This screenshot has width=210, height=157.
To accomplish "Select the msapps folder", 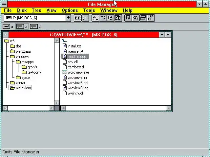I will (x=25, y=62).
